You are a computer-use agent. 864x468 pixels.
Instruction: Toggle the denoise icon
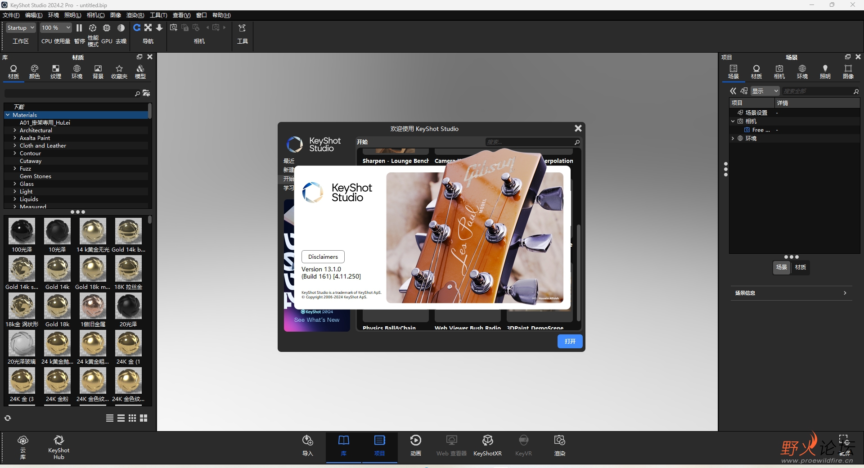121,28
